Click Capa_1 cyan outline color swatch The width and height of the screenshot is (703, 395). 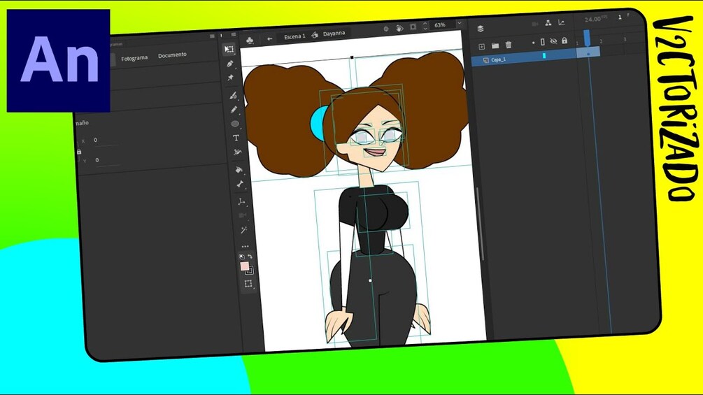click(x=544, y=55)
